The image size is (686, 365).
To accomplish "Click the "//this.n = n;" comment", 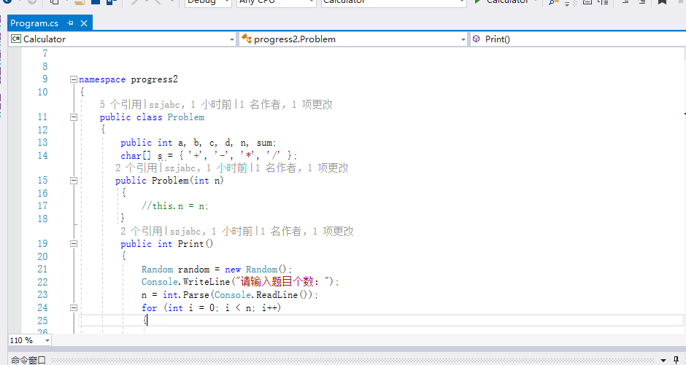I will 175,206.
